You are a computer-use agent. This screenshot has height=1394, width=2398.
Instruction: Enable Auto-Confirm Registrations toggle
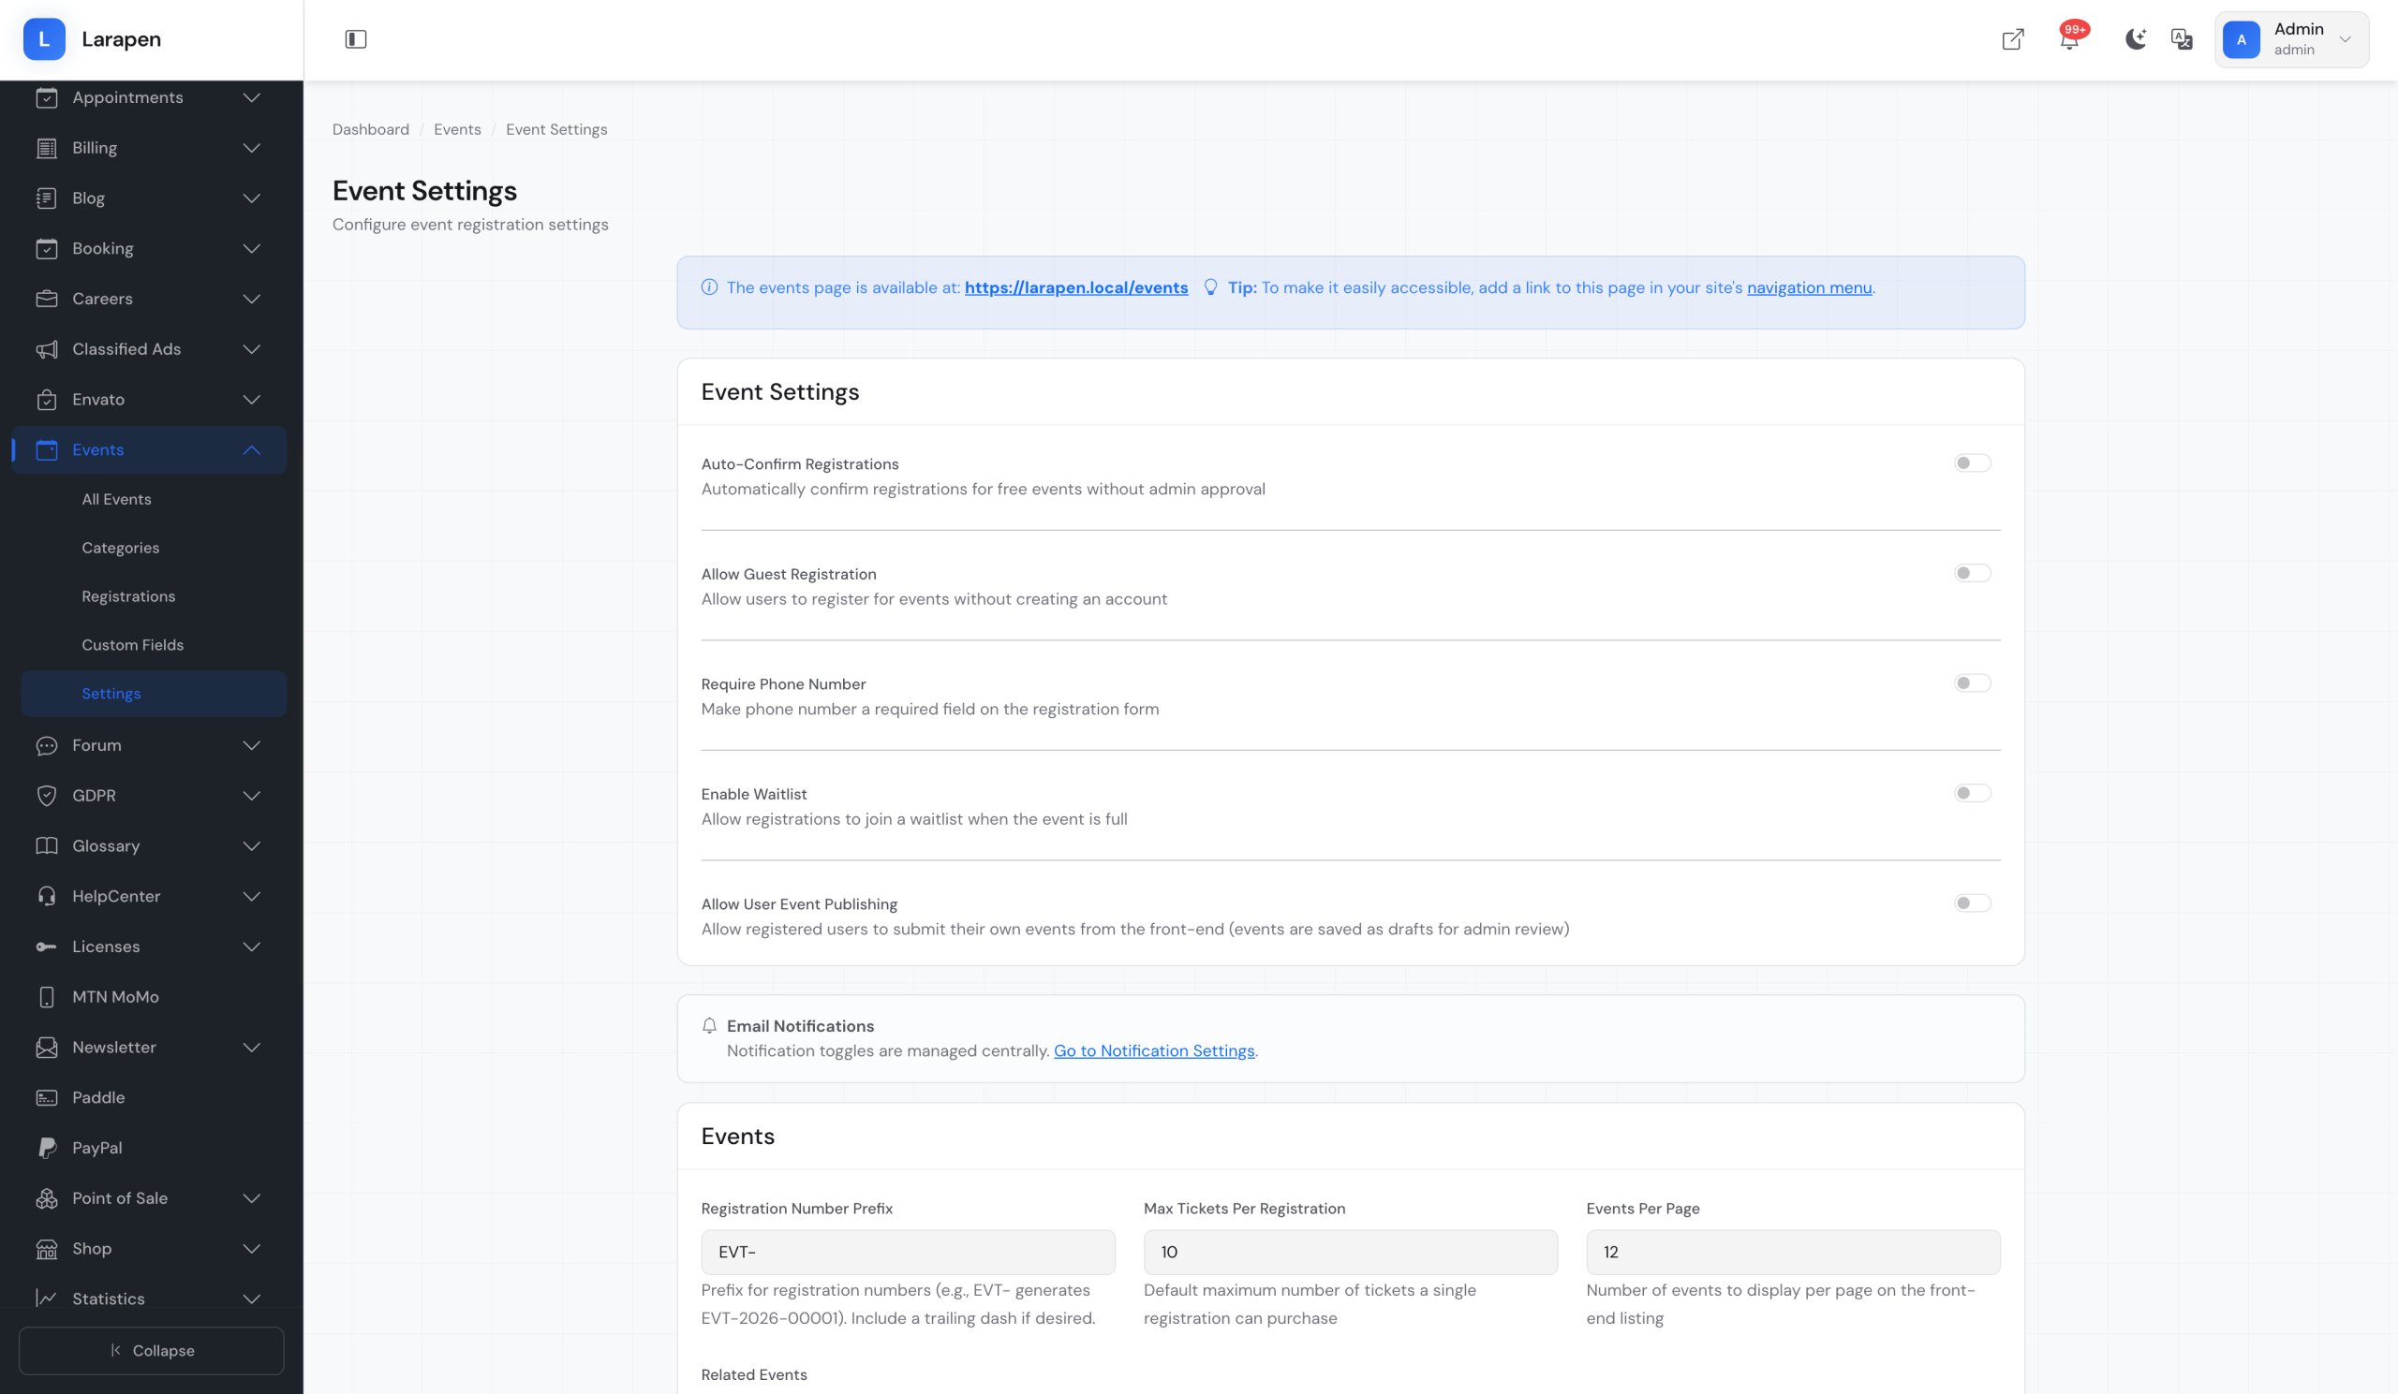click(x=1971, y=463)
